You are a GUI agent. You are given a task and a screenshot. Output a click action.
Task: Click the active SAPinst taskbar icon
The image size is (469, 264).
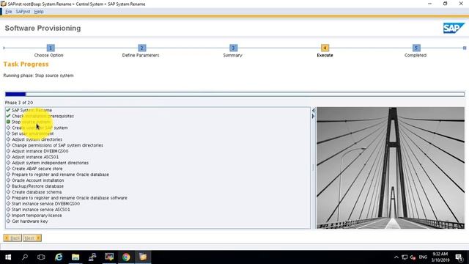[143, 257]
